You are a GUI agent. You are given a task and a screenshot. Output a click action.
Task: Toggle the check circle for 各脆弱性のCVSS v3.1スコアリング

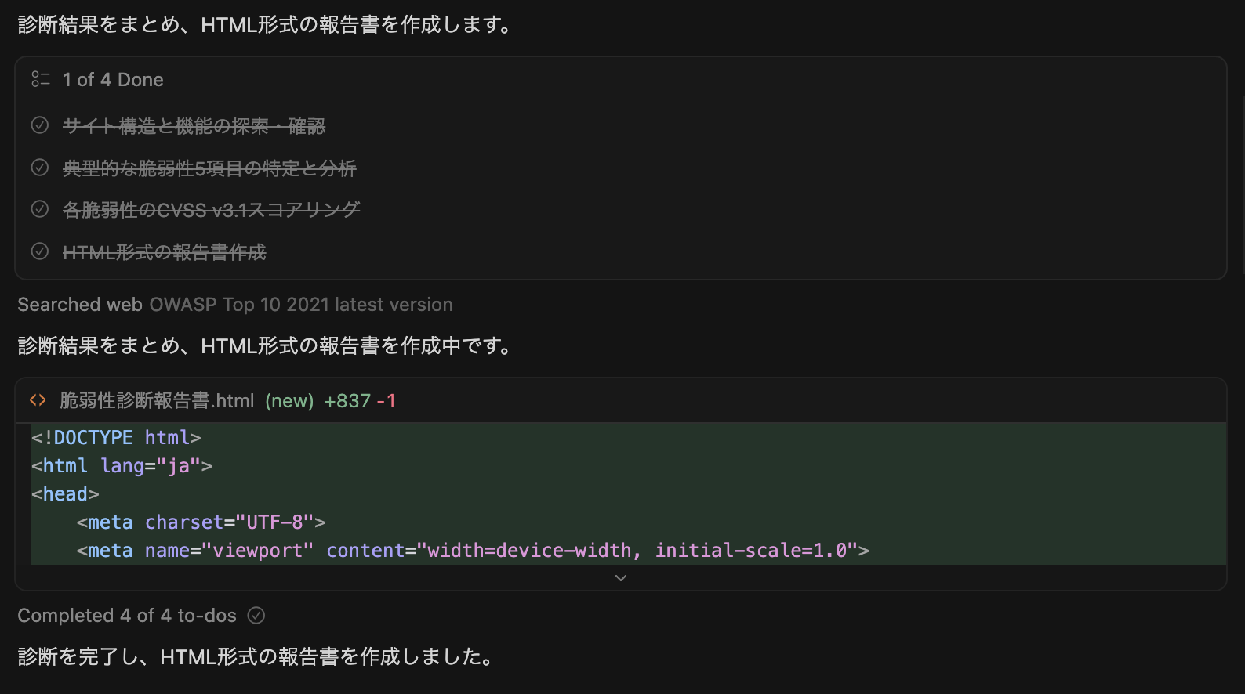[40, 209]
